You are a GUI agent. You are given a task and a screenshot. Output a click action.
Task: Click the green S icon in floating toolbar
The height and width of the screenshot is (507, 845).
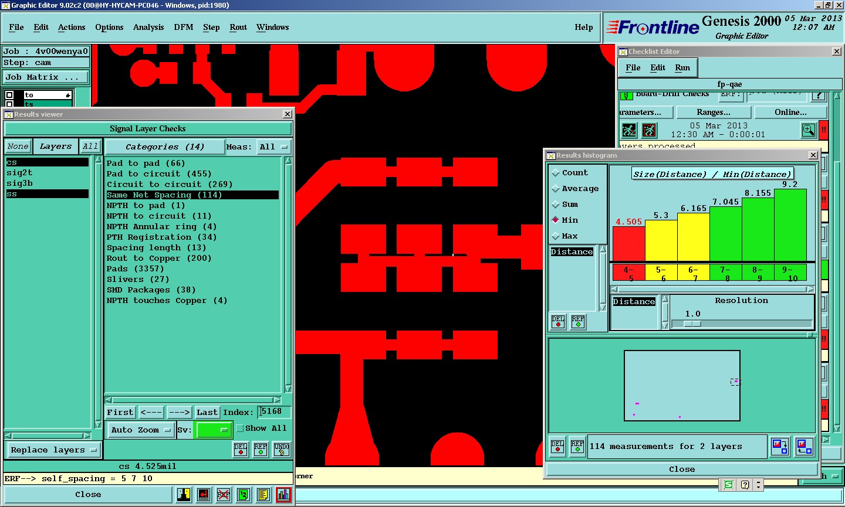(728, 485)
